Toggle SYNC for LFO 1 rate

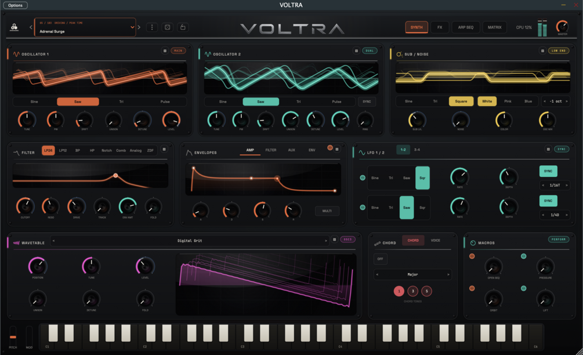[x=548, y=171]
